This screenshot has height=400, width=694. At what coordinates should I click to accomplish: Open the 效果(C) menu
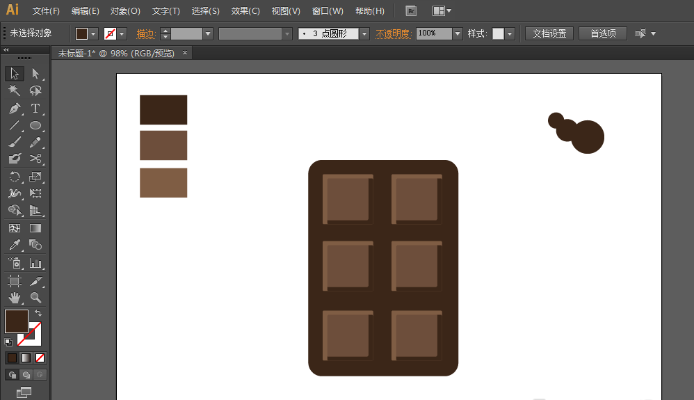pyautogui.click(x=245, y=11)
